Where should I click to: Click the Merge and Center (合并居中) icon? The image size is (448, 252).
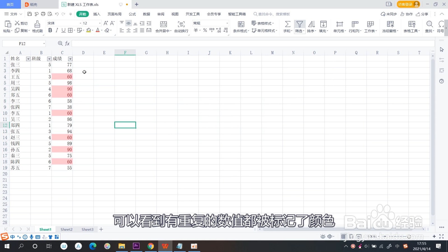tap(164, 24)
